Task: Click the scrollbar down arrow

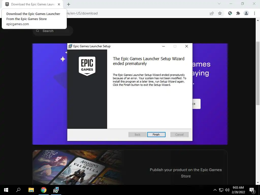Action: point(258,183)
